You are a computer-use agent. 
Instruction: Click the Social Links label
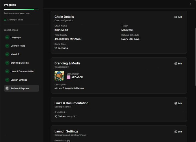coord(61,112)
